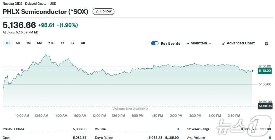The height and width of the screenshot is (140, 275).
Task: Click the Advanced Chart expand icon
Action: (x=224, y=43)
